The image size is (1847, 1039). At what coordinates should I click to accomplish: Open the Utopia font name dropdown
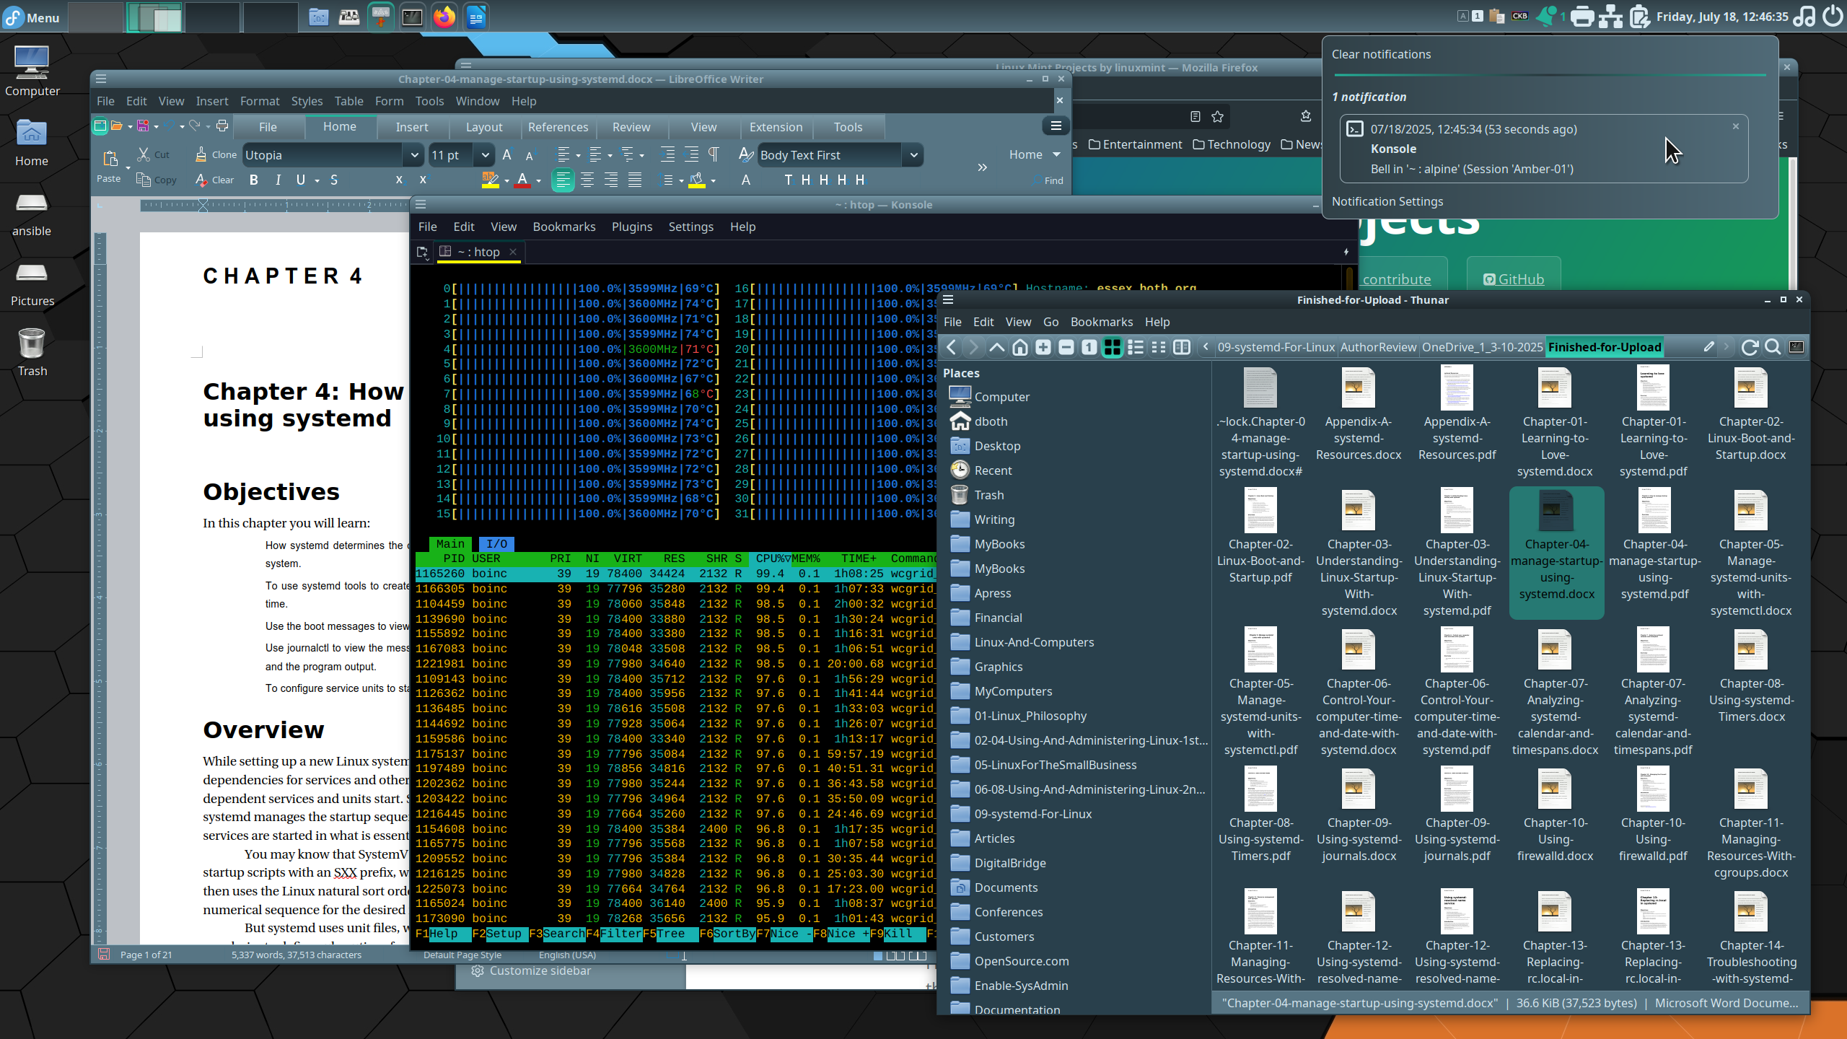414,155
